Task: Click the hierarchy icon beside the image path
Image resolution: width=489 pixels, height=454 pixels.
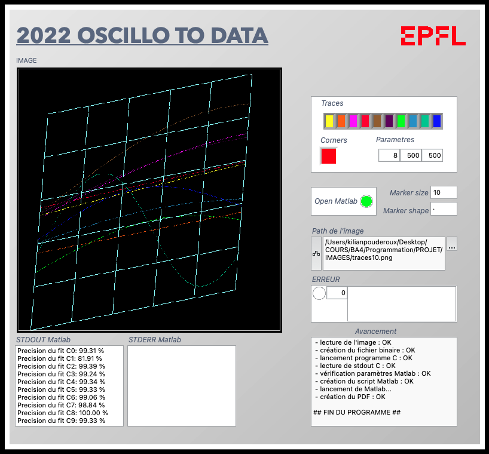Action: 316,253
